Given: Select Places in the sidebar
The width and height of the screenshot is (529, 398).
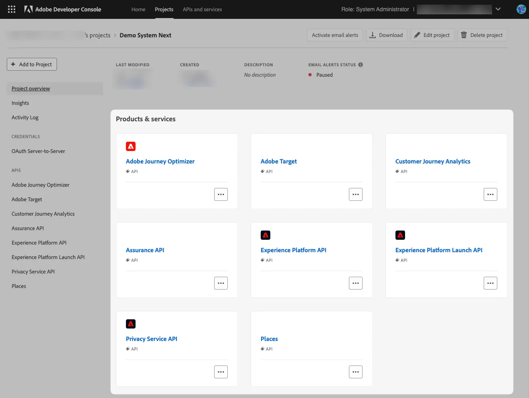Looking at the screenshot, I should [x=19, y=286].
